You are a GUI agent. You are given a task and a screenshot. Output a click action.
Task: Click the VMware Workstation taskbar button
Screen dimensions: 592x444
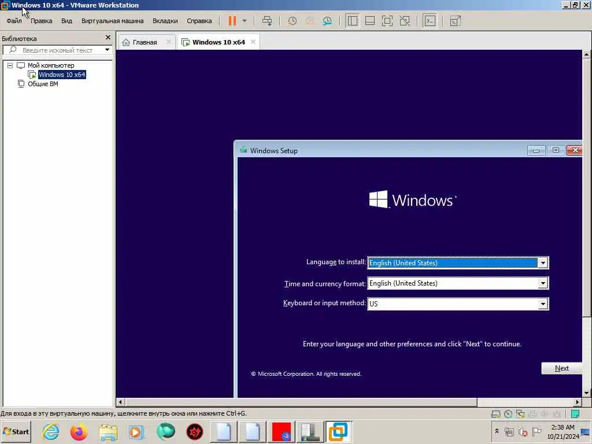[338, 431]
